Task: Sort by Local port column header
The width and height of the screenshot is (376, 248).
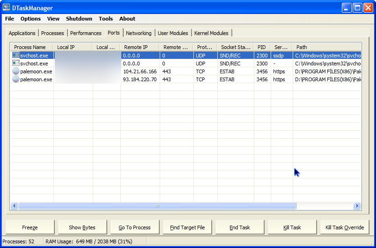Action: [x=106, y=47]
